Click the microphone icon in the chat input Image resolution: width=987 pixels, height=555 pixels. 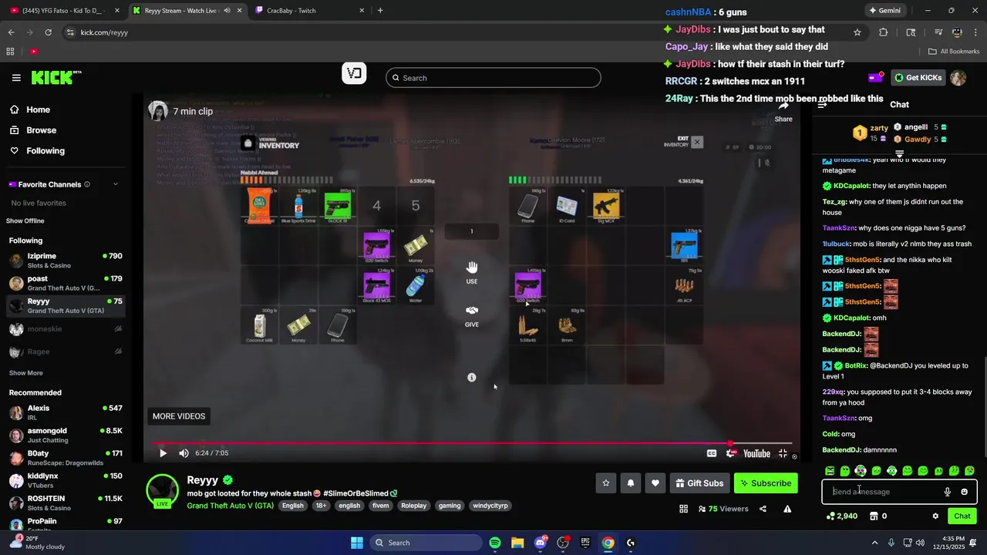click(948, 492)
